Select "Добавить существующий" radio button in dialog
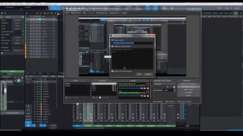Image resolution: width=243 pixels, height=136 pixels. coord(112,46)
